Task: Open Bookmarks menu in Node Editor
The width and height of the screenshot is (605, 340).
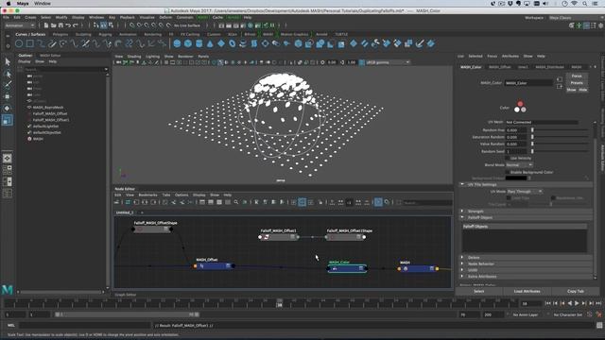Action: 147,195
